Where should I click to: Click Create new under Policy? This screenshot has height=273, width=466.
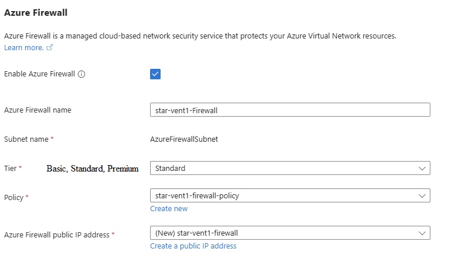(x=169, y=209)
